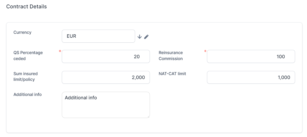Click the Currency field label
Image resolution: width=307 pixels, height=137 pixels.
pos(22,32)
